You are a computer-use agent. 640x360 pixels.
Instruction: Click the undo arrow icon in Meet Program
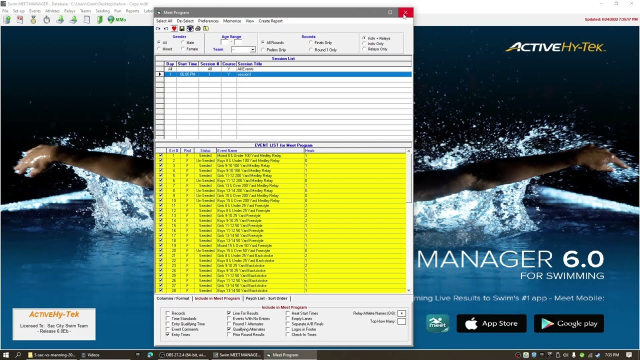pos(166,28)
